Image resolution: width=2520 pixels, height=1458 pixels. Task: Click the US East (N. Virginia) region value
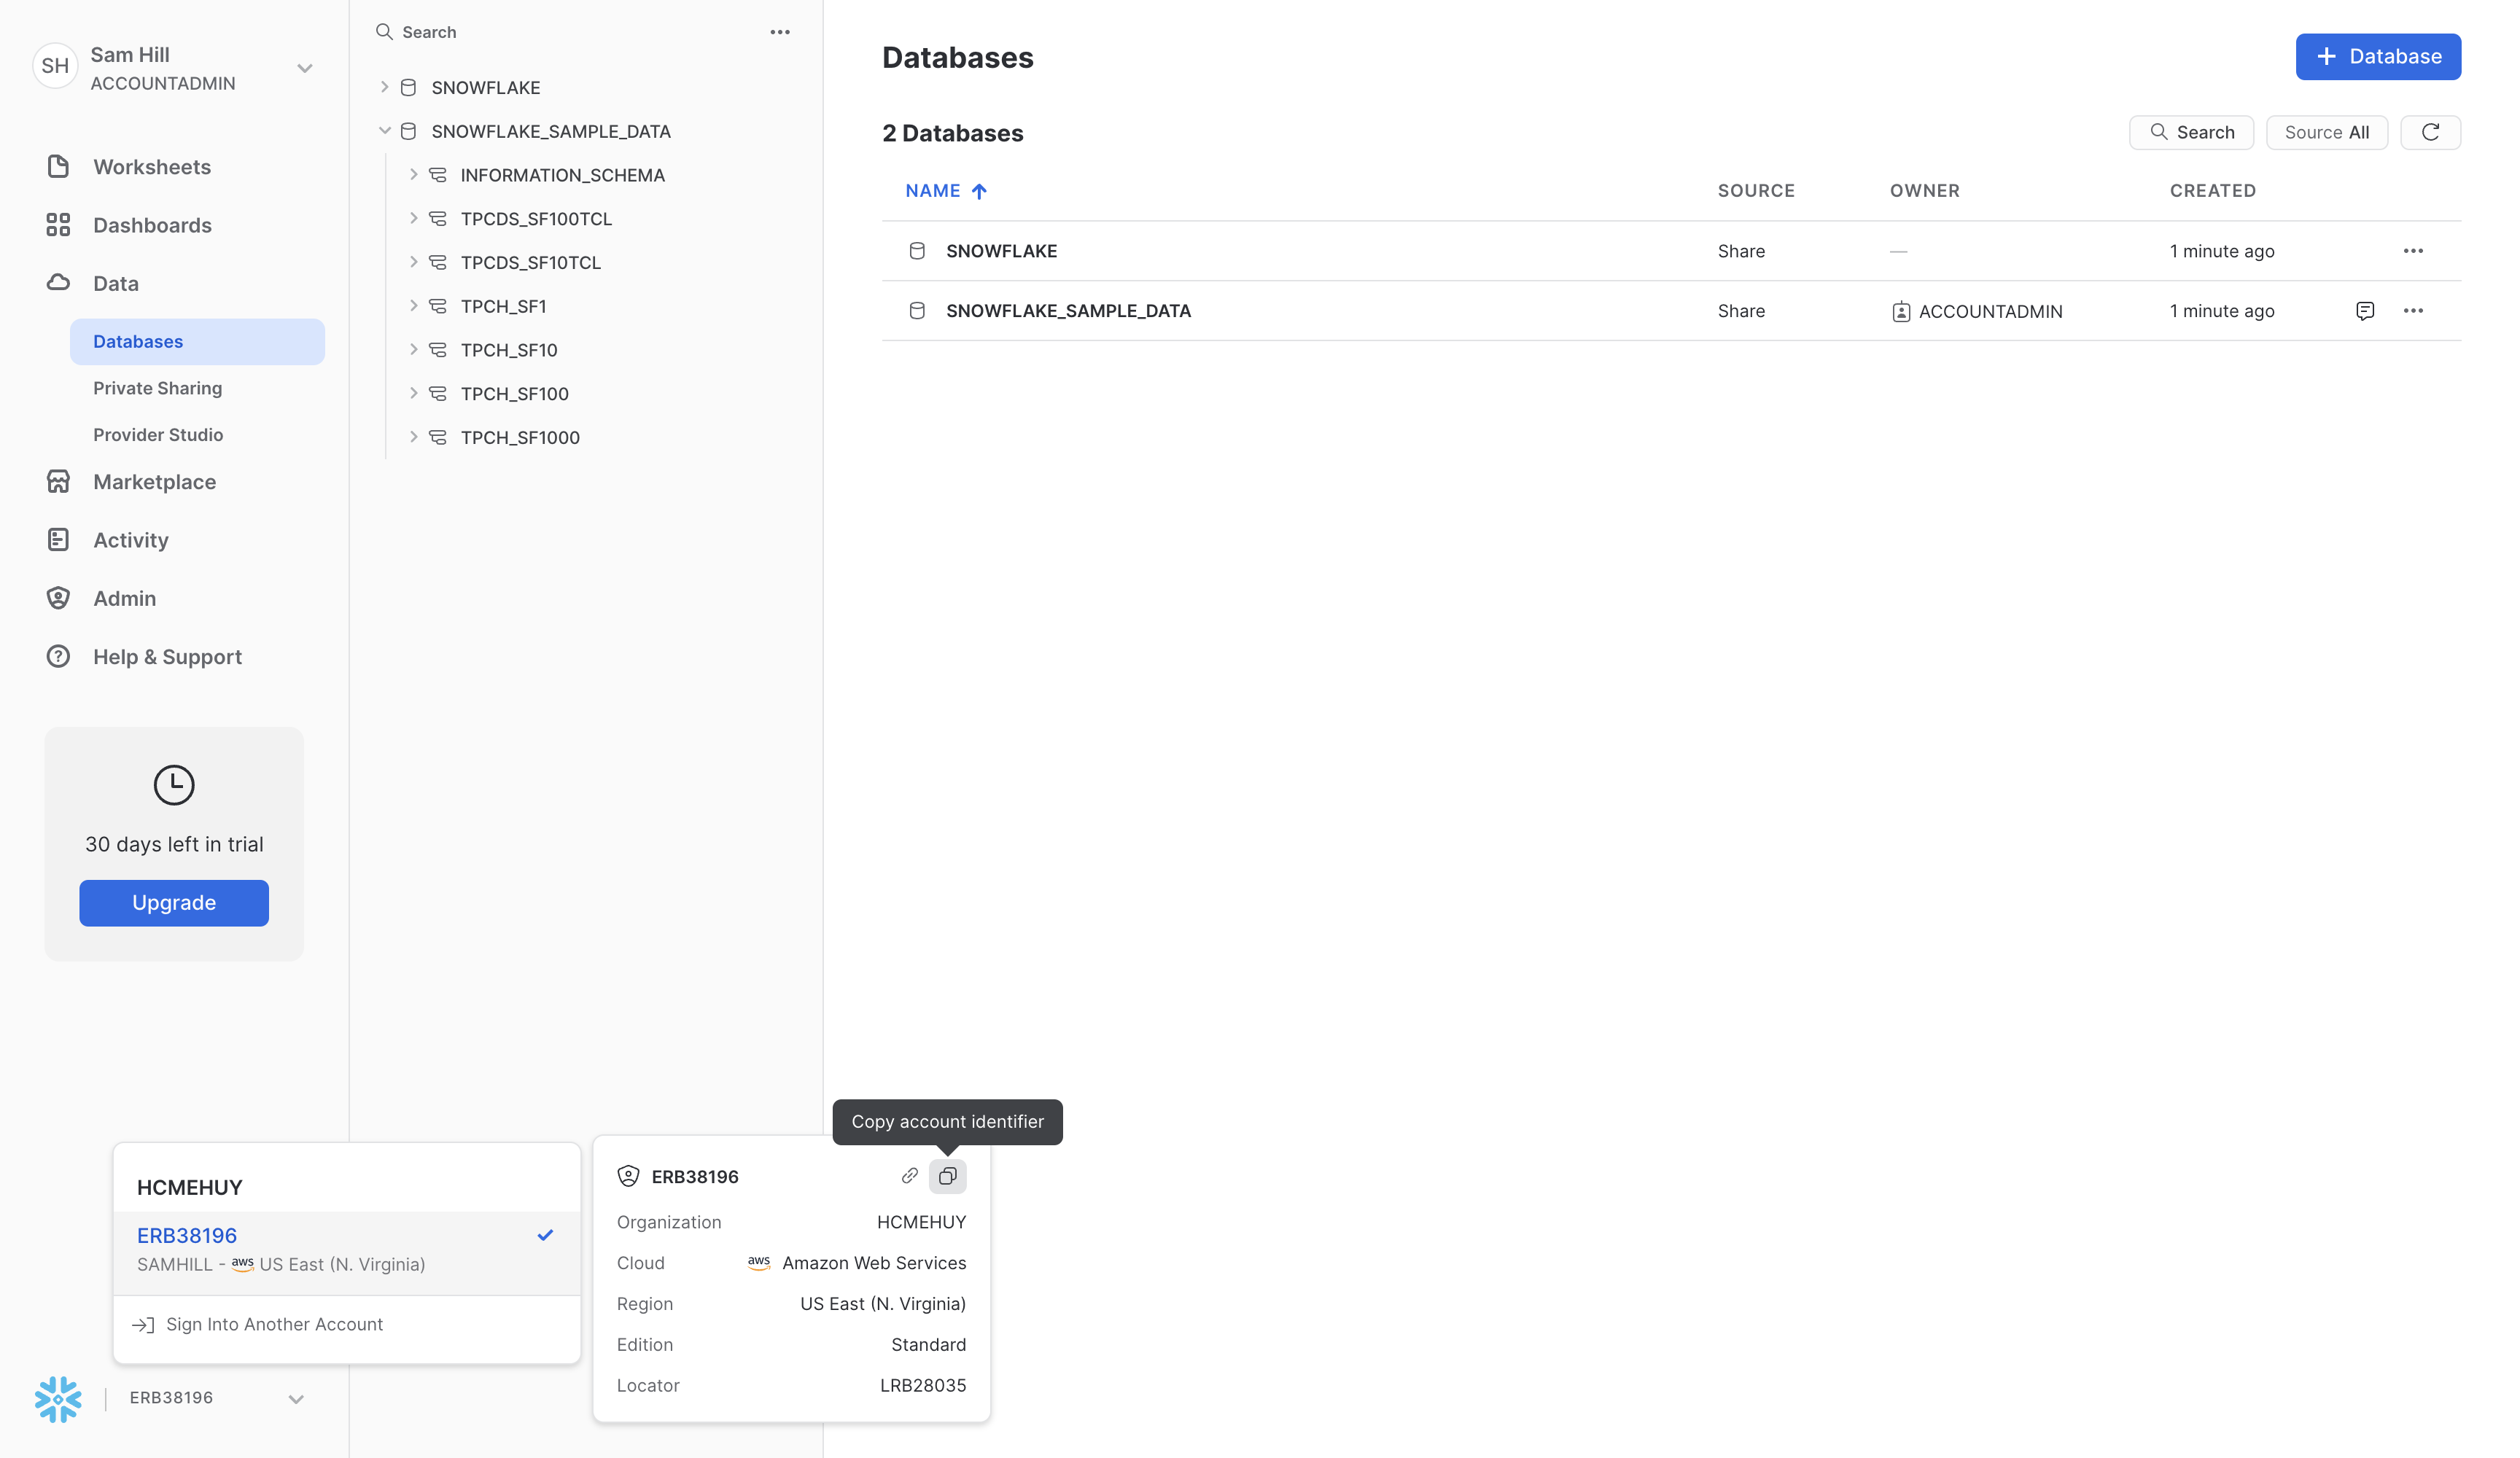(x=882, y=1304)
